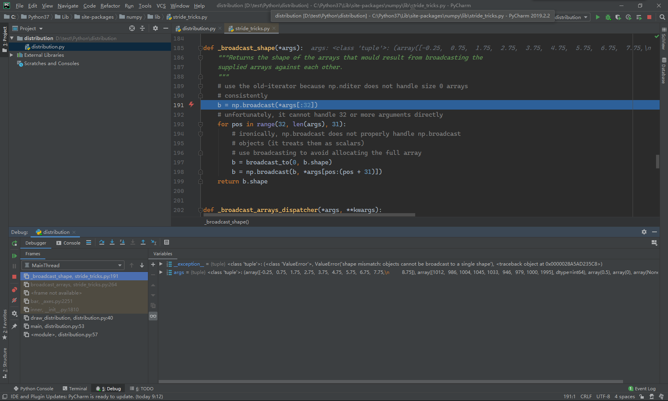Open the MainThread thread dropdown
Screen dimensions: 668x401
pos(74,265)
